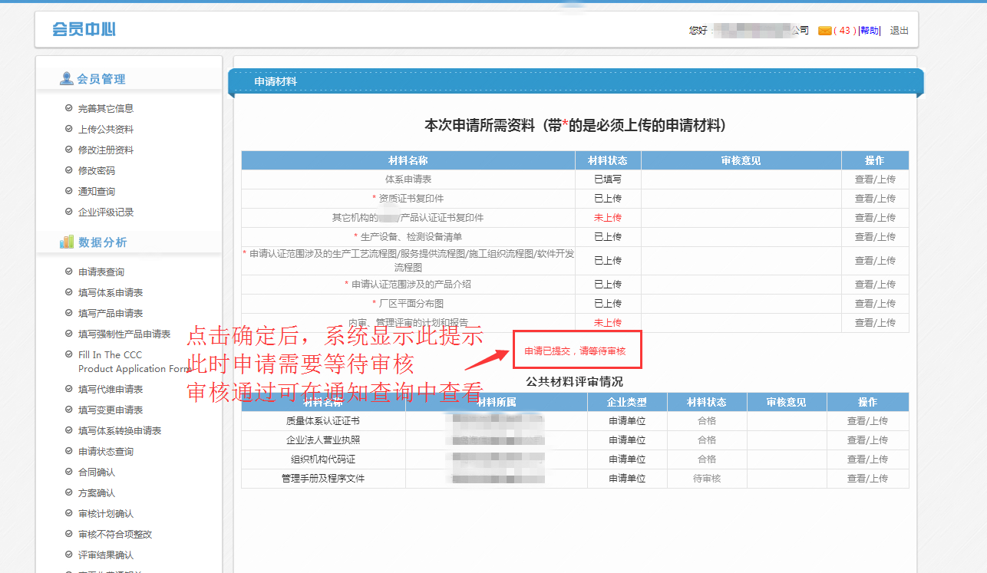Click the bullet icon beside 修改密码
This screenshot has width=987, height=573.
[x=69, y=170]
